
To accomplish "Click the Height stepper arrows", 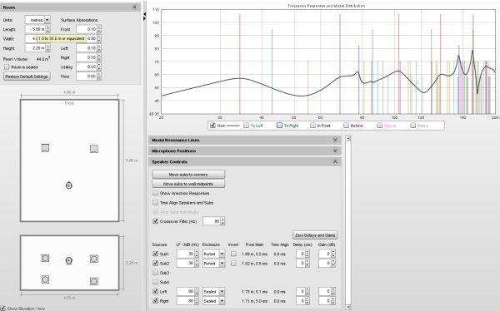I will [47, 48].
